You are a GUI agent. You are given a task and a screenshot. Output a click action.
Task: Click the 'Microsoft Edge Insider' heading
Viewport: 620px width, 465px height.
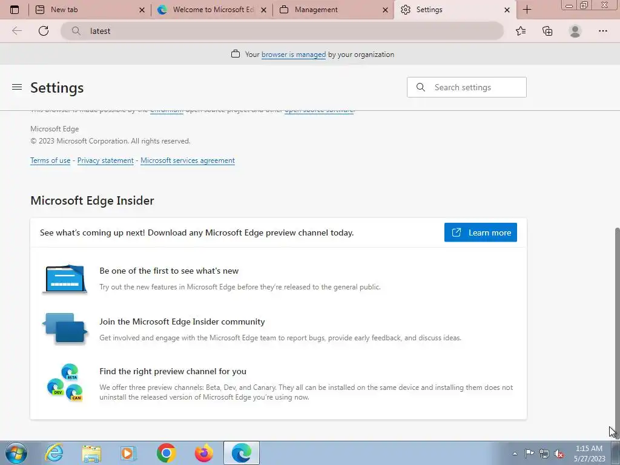pos(92,200)
